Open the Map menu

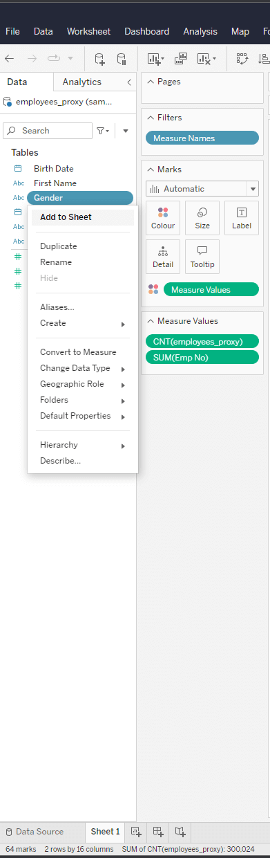coord(240,31)
